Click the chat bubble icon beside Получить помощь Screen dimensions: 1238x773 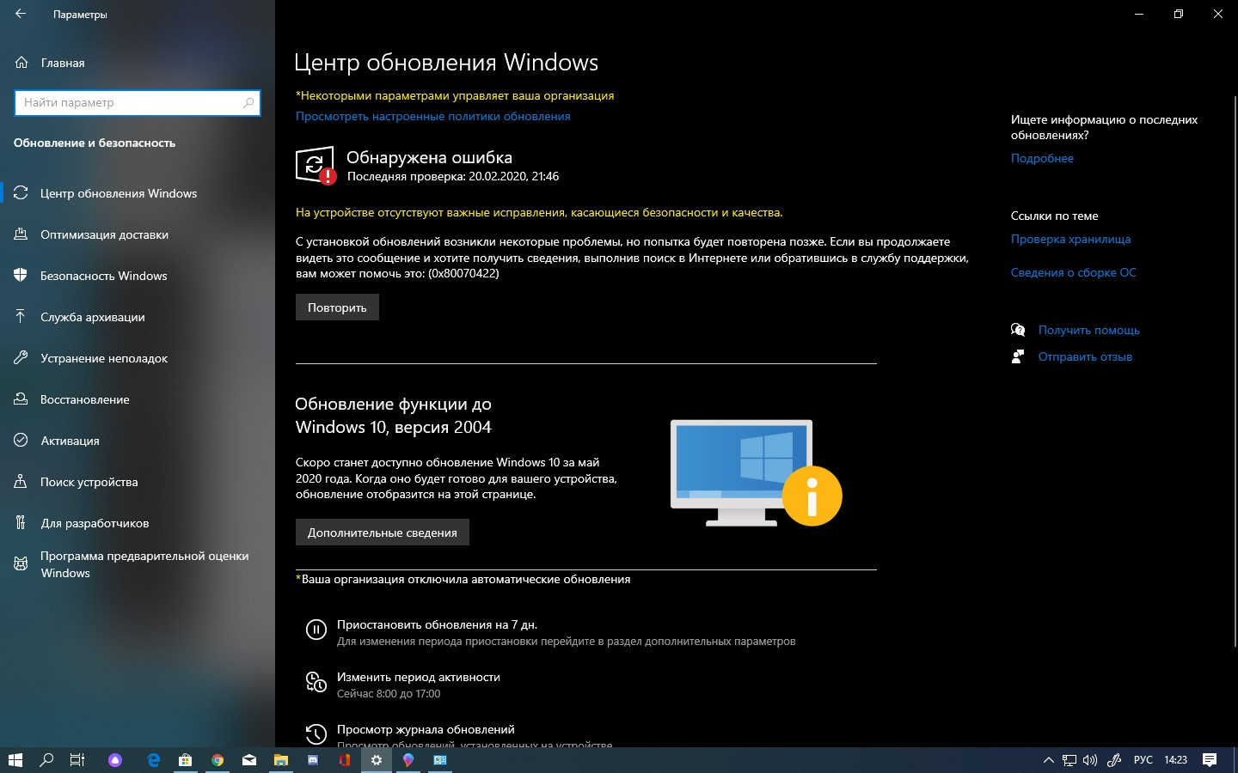point(1018,330)
